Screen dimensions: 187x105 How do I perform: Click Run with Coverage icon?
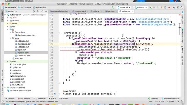click(x=158, y=8)
